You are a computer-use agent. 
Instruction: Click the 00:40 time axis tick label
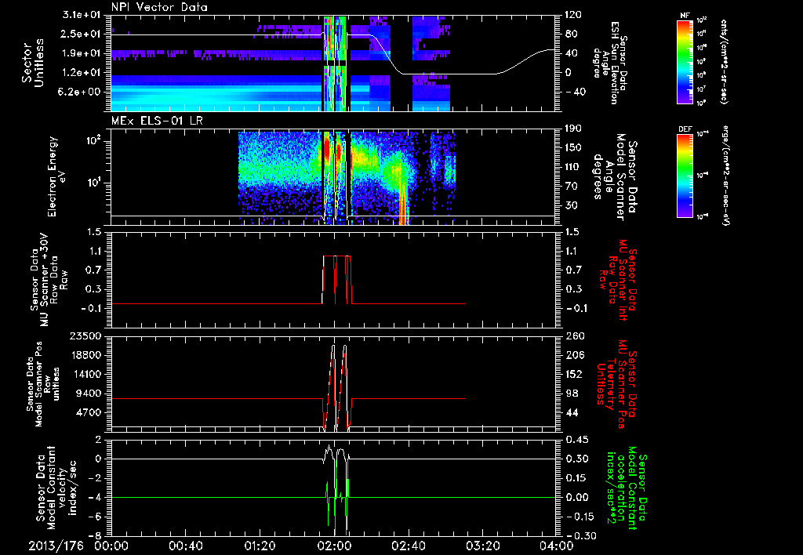click(185, 546)
